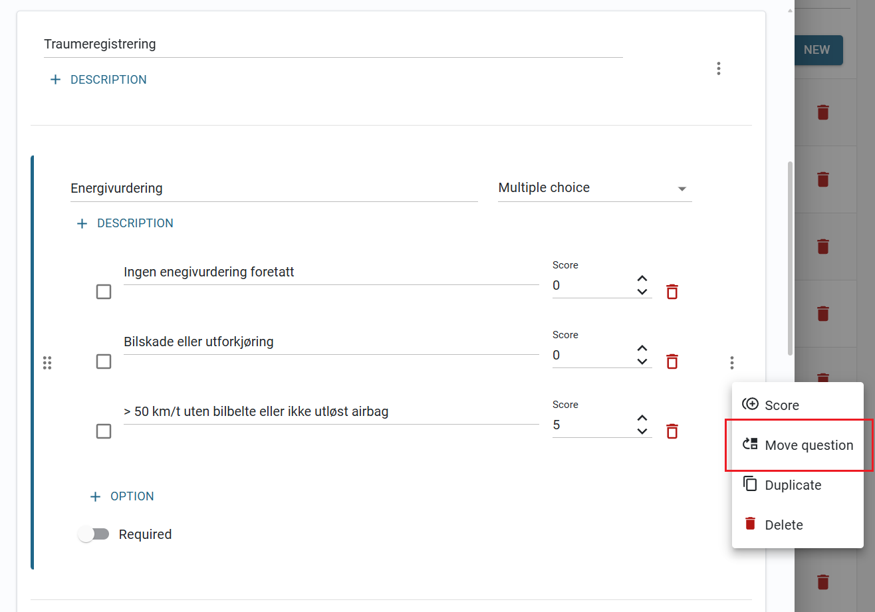Image resolution: width=875 pixels, height=612 pixels.
Task: Select Duplicate in the context menu
Action: 798,485
